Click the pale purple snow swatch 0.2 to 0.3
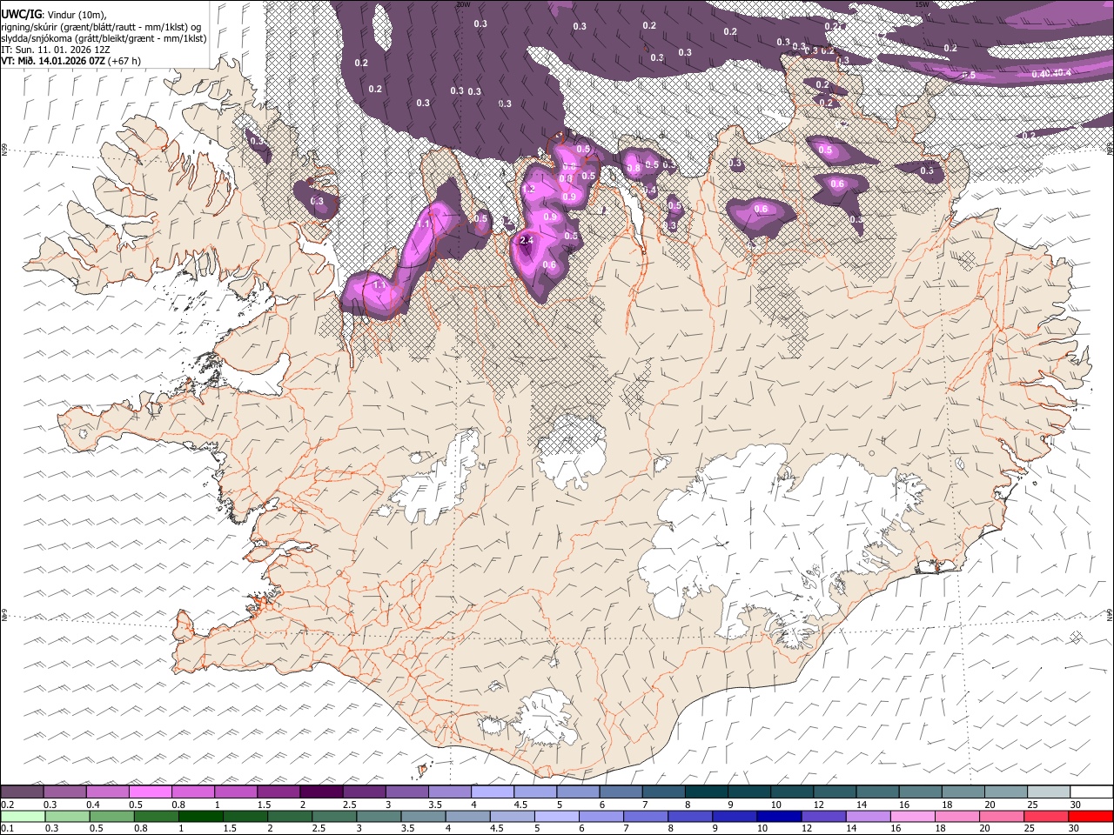Image resolution: width=1114 pixels, height=835 pixels. (22, 792)
